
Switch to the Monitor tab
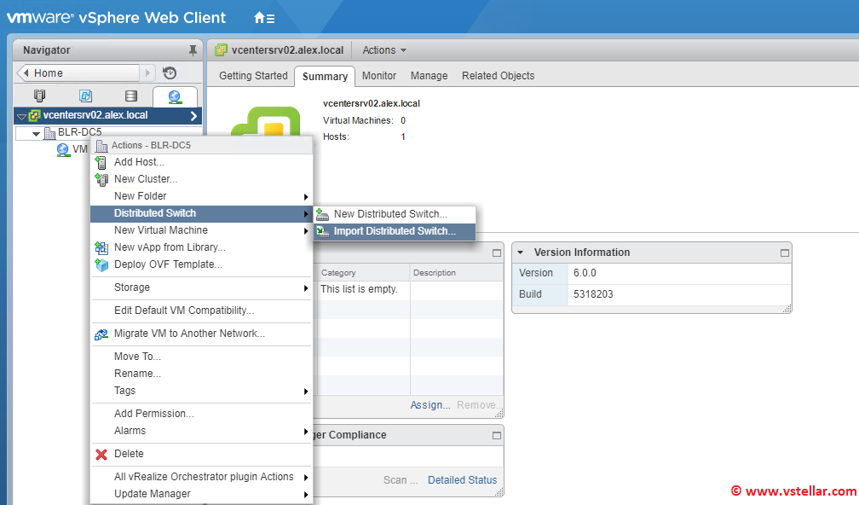[x=379, y=76]
